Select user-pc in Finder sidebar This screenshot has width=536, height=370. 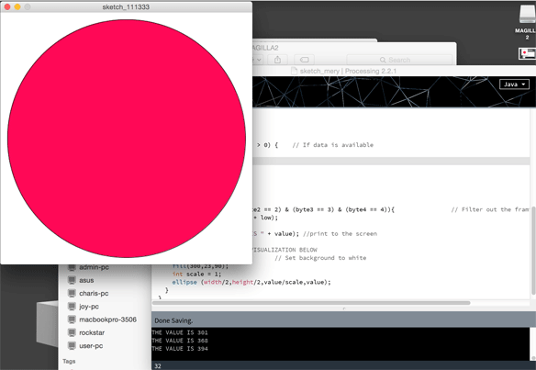coord(91,346)
